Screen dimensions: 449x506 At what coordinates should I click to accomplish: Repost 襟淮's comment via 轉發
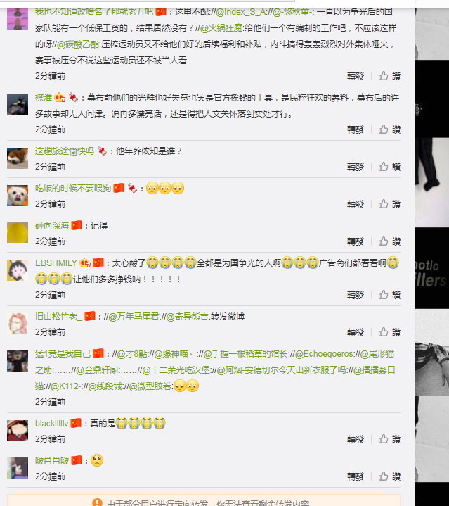point(356,129)
